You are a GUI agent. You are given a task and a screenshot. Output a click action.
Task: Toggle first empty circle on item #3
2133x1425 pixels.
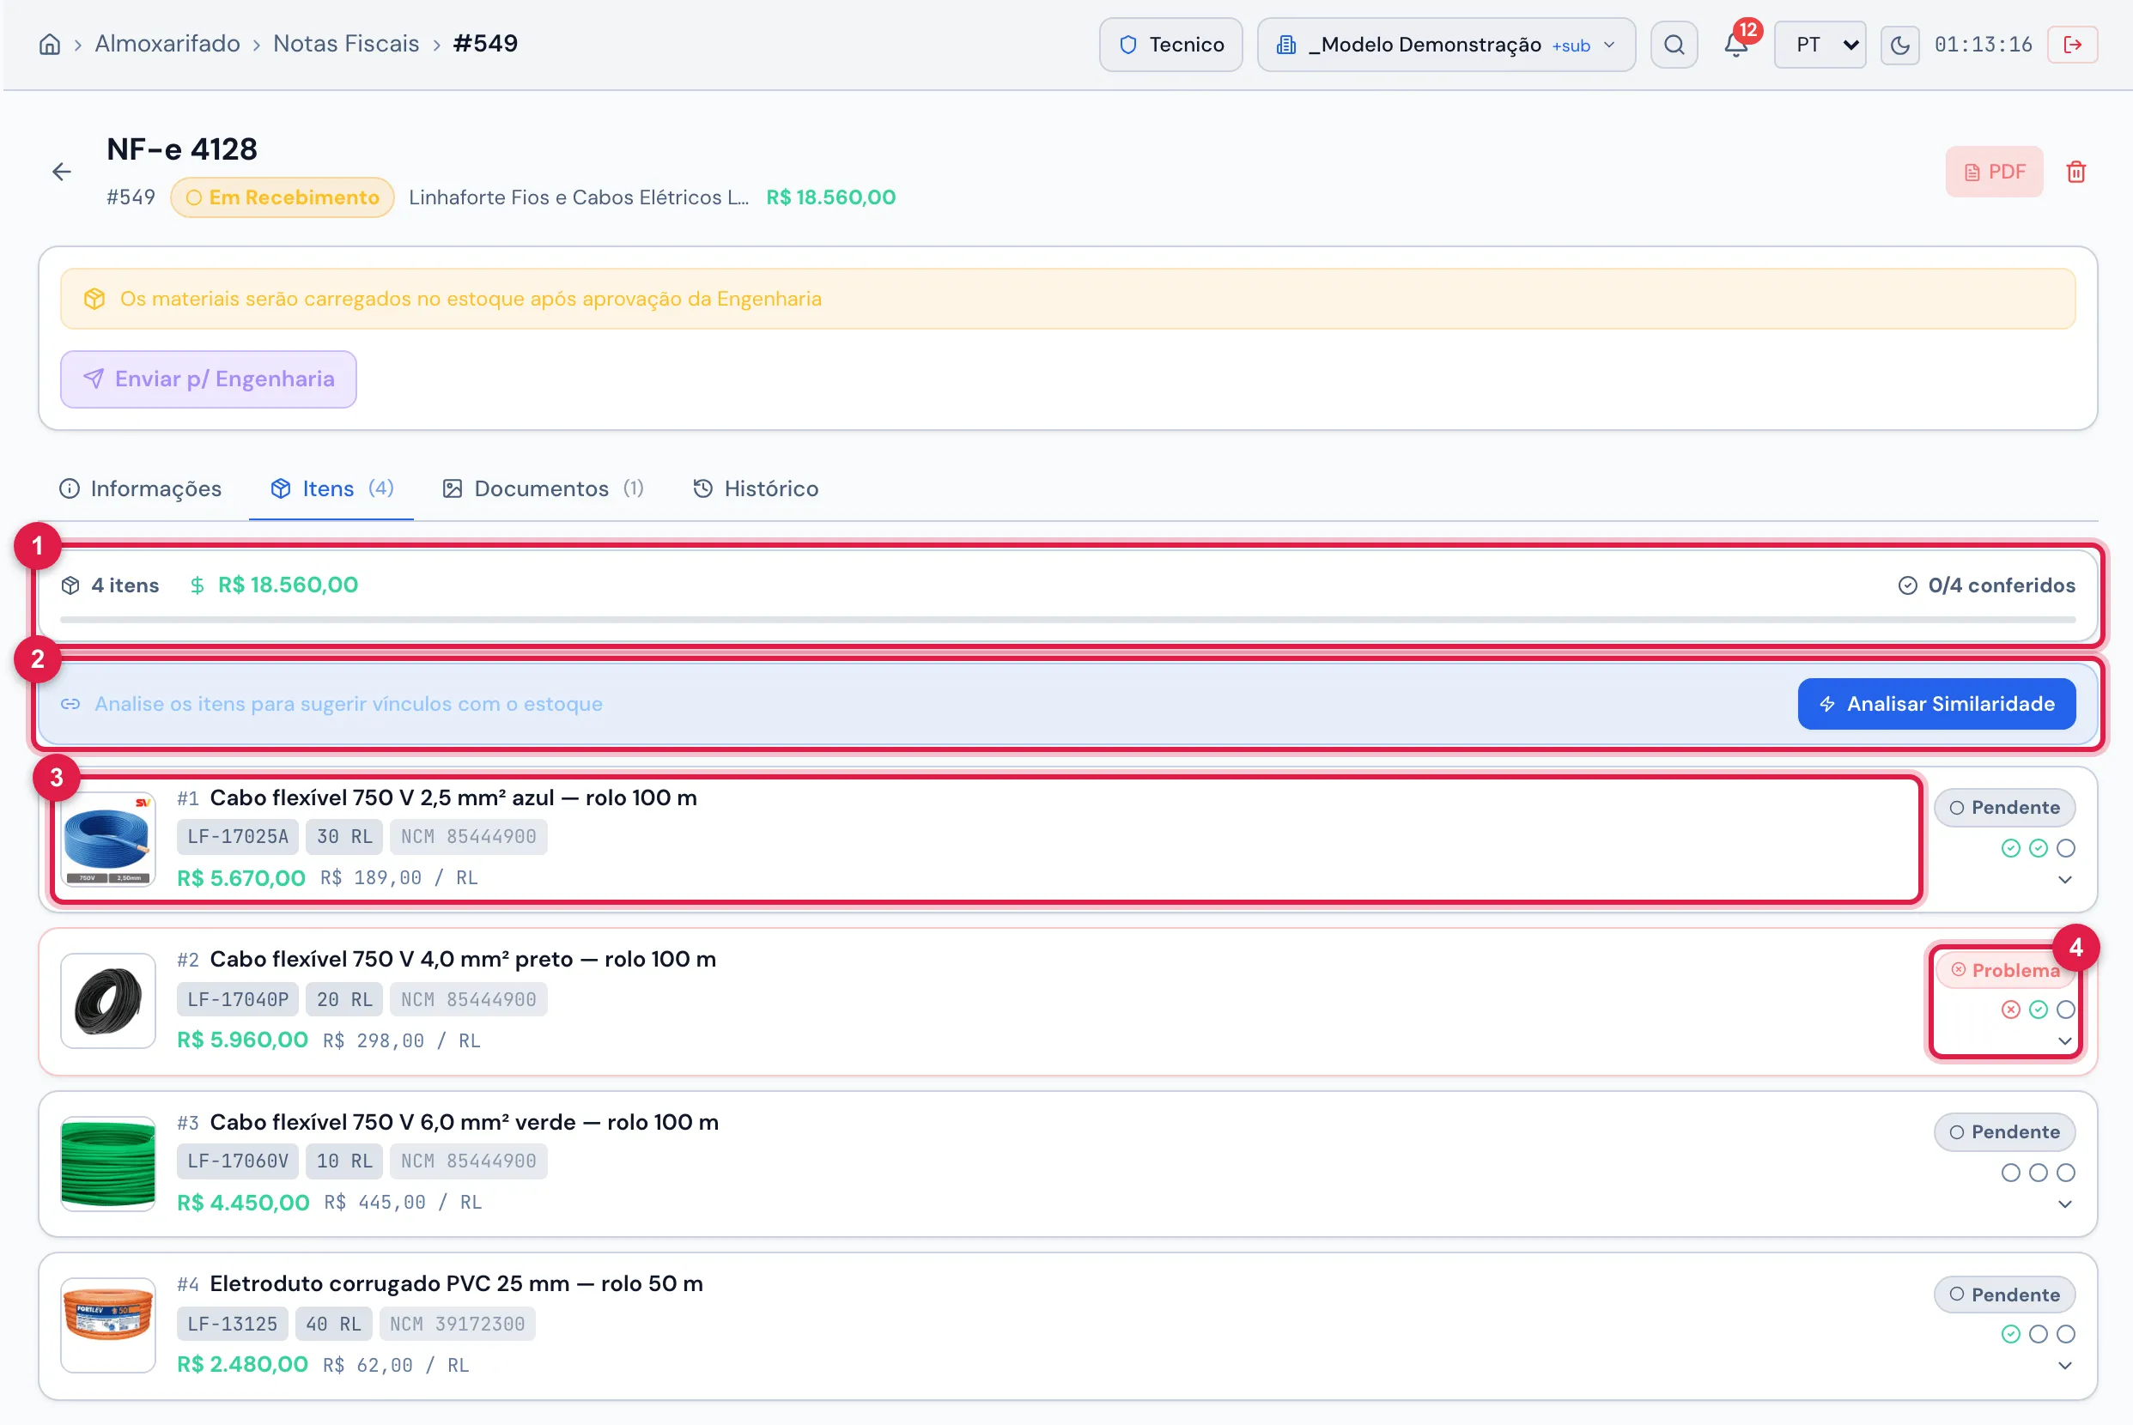pyautogui.click(x=2010, y=1173)
